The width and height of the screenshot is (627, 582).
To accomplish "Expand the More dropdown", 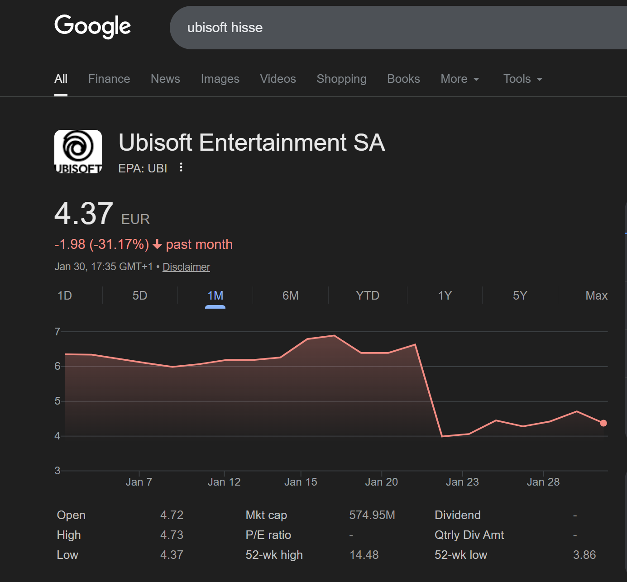I will pyautogui.click(x=459, y=79).
